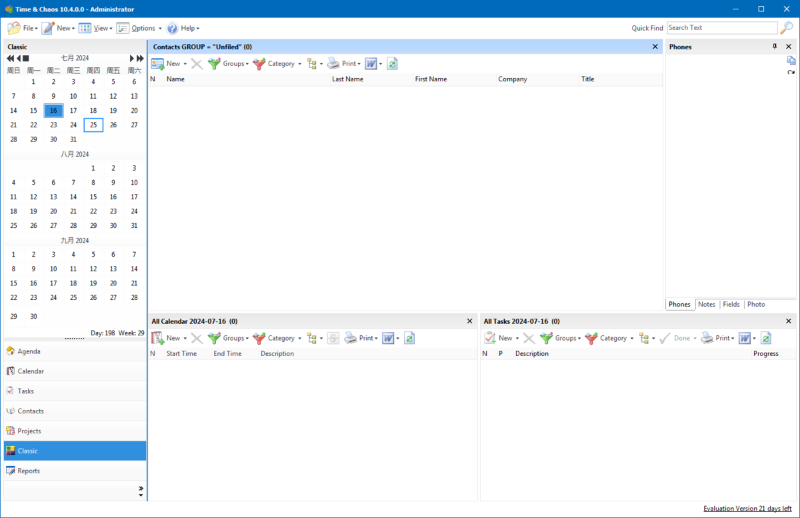Click the Quick Find search text field

tap(721, 28)
